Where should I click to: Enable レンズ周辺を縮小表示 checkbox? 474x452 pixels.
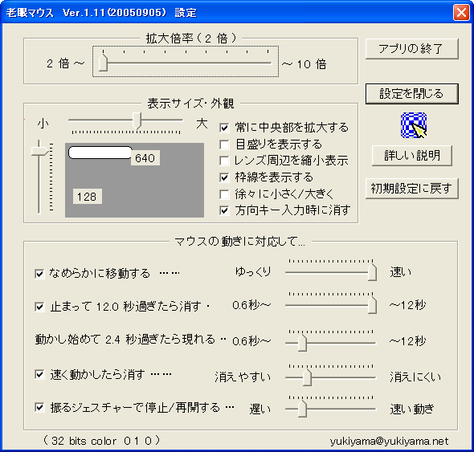224,161
